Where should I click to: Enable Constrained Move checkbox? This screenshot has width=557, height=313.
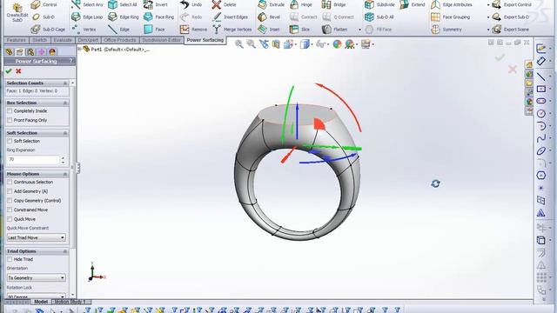[x=10, y=210]
